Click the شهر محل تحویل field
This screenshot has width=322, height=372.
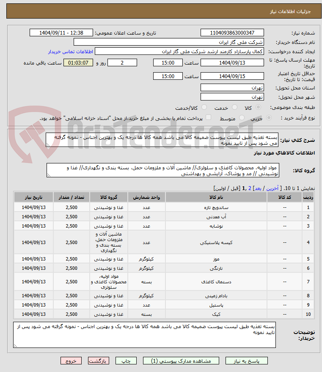[x=232, y=97]
